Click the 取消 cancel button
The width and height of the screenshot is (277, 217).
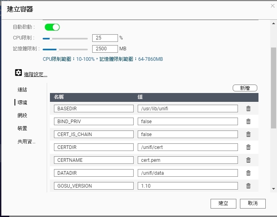(x=252, y=204)
